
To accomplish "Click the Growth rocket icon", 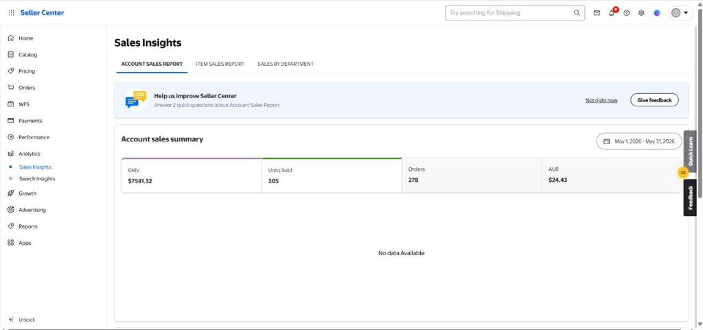I will (11, 193).
